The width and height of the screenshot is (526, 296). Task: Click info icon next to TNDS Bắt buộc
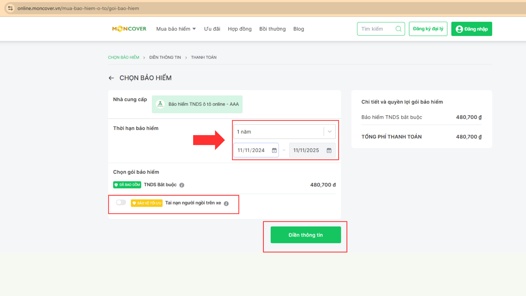click(182, 185)
